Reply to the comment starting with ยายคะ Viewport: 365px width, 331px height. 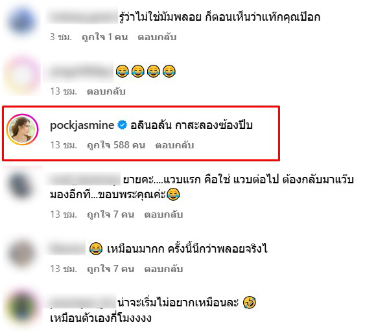click(x=163, y=214)
